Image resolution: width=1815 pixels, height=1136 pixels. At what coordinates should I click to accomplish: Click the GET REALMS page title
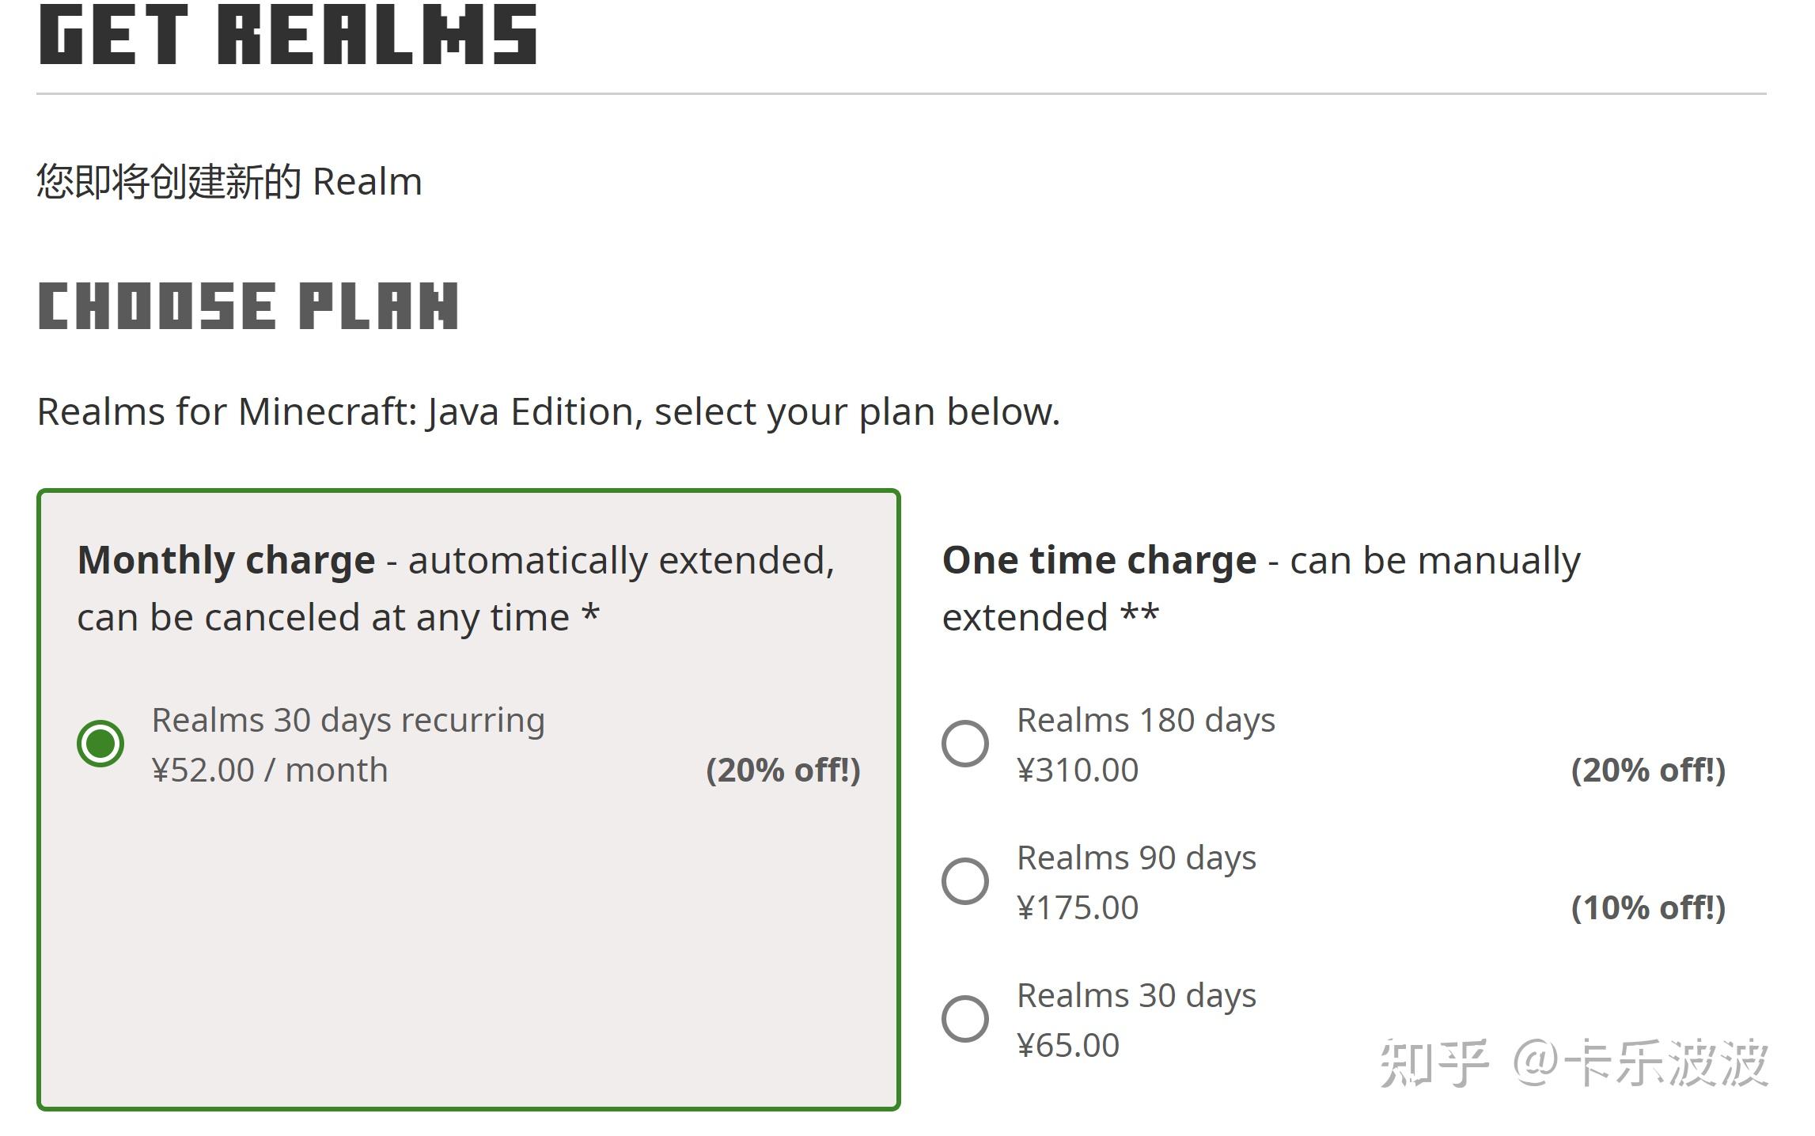[288, 35]
